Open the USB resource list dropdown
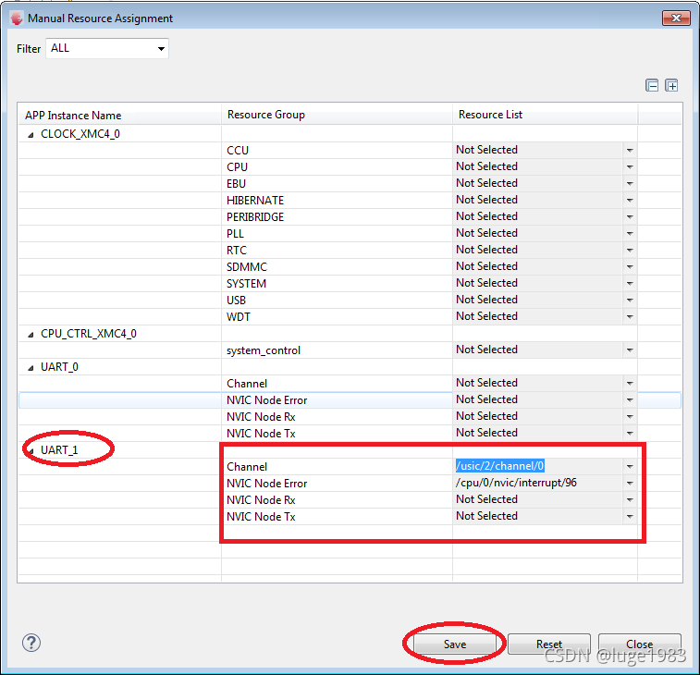This screenshot has height=675, width=700. [x=630, y=300]
